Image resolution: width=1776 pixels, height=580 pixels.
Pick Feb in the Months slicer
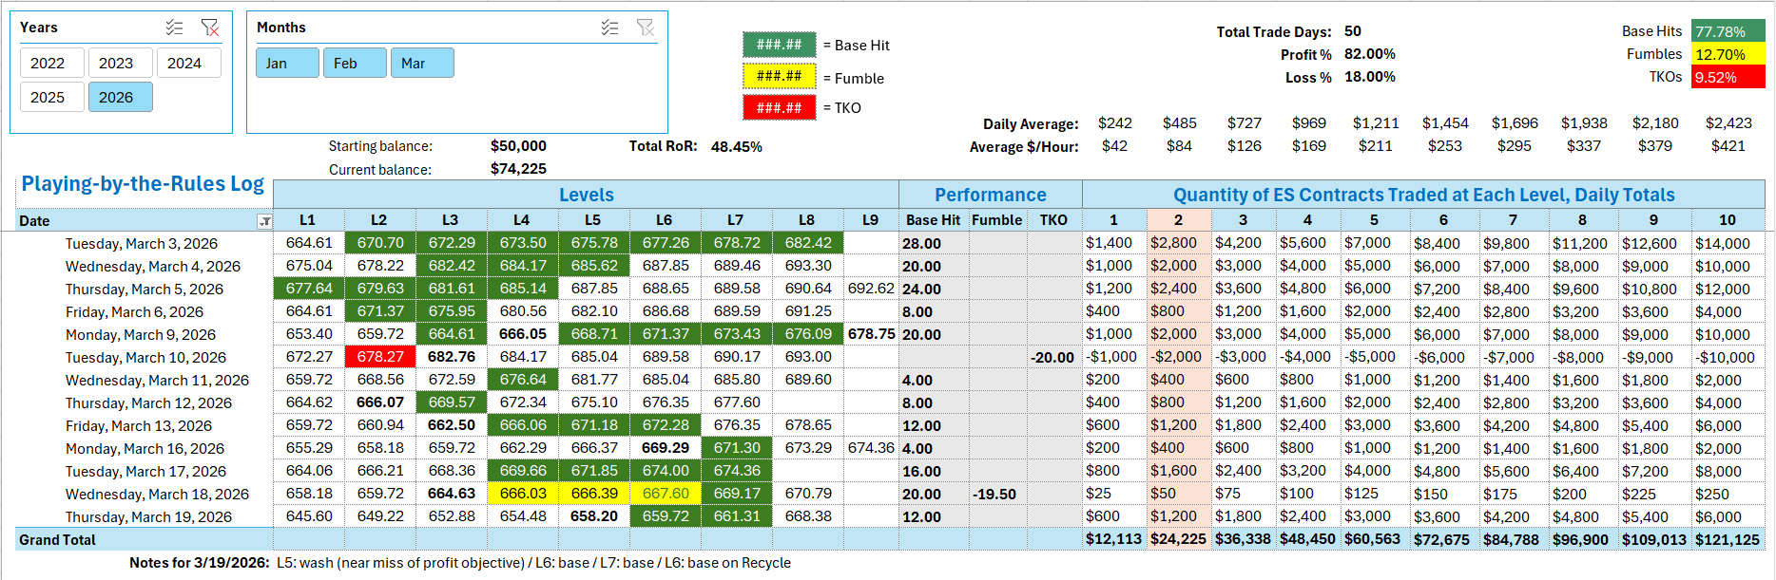pyautogui.click(x=355, y=63)
